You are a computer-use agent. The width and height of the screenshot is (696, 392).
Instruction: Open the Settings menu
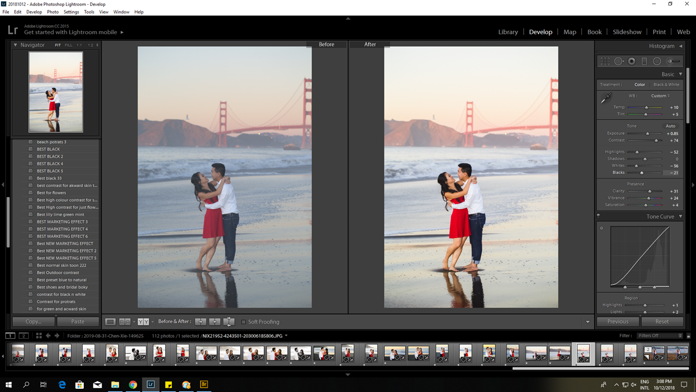[x=71, y=11]
